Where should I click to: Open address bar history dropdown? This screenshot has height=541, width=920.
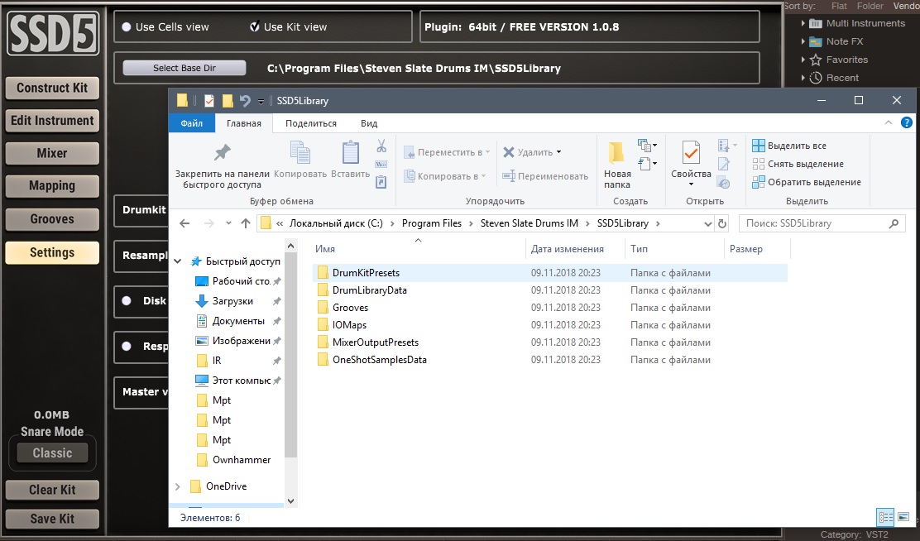707,223
